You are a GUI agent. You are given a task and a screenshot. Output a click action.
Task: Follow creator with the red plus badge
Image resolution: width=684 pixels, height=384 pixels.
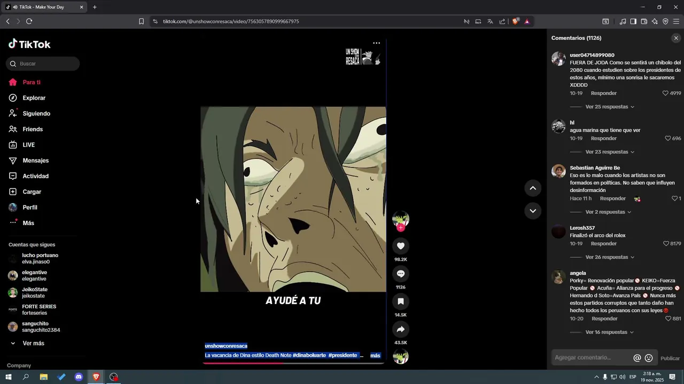[x=400, y=228]
